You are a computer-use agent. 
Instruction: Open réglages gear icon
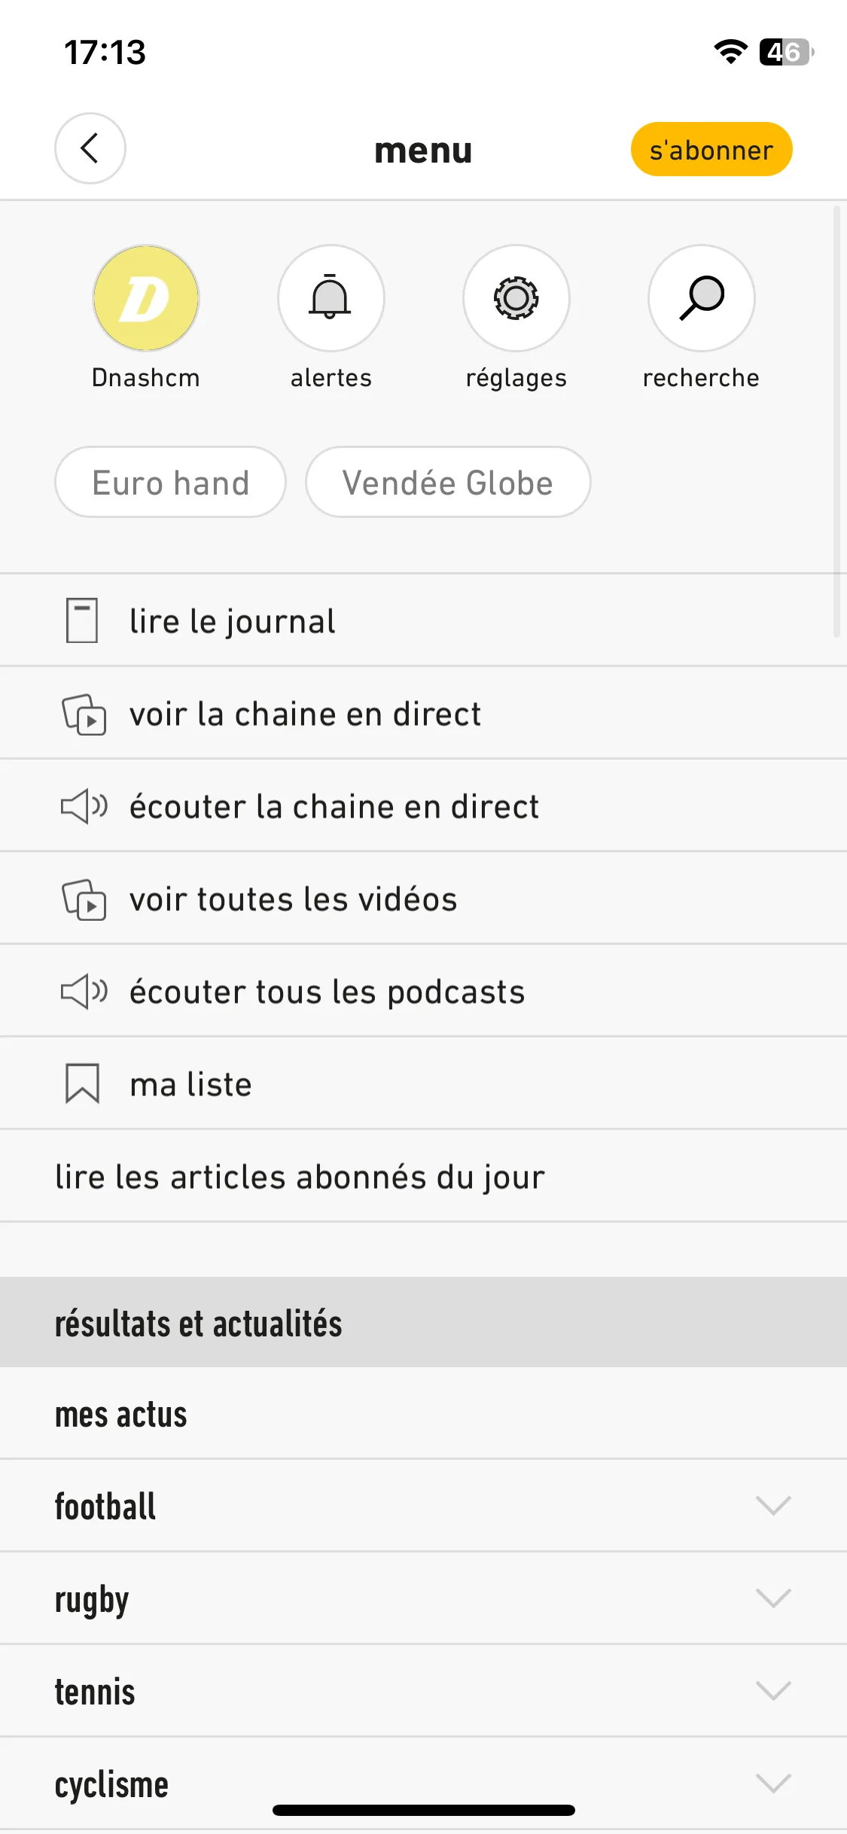pyautogui.click(x=516, y=298)
